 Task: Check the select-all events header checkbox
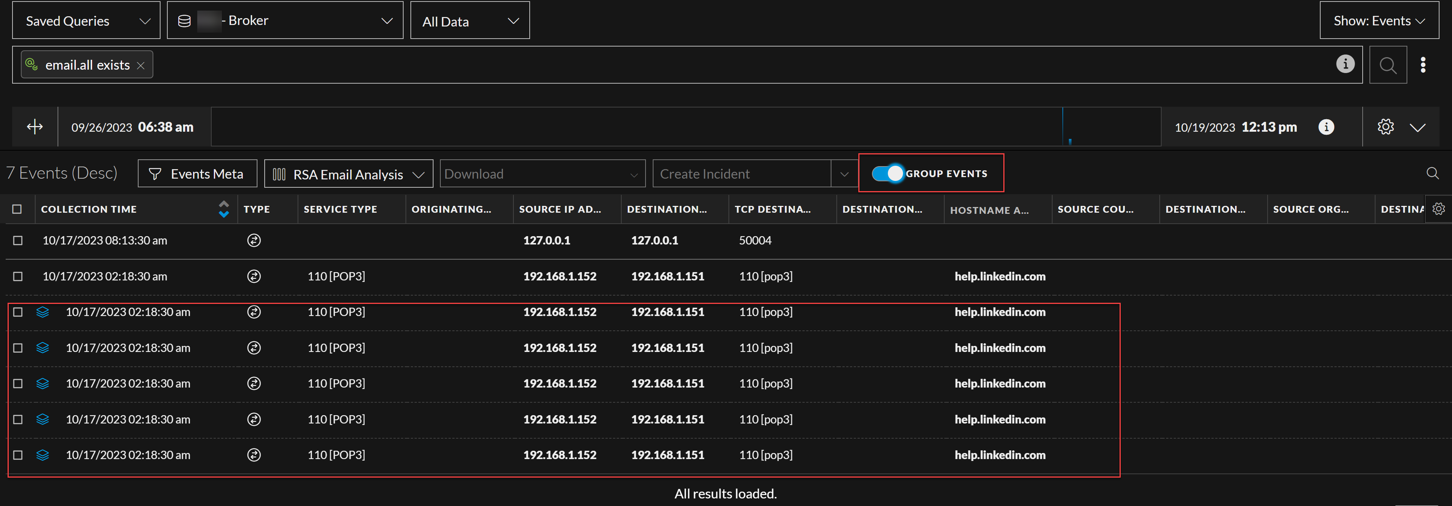click(17, 209)
